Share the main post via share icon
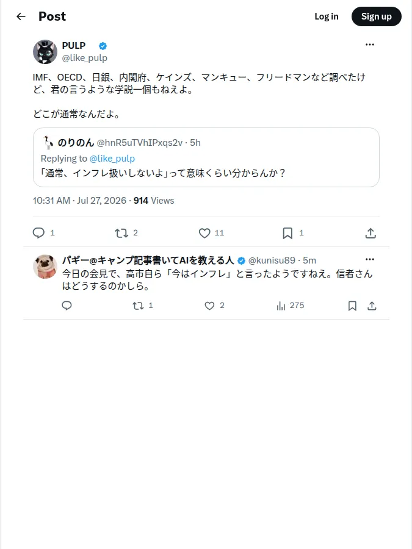This screenshot has height=549, width=412. click(370, 233)
